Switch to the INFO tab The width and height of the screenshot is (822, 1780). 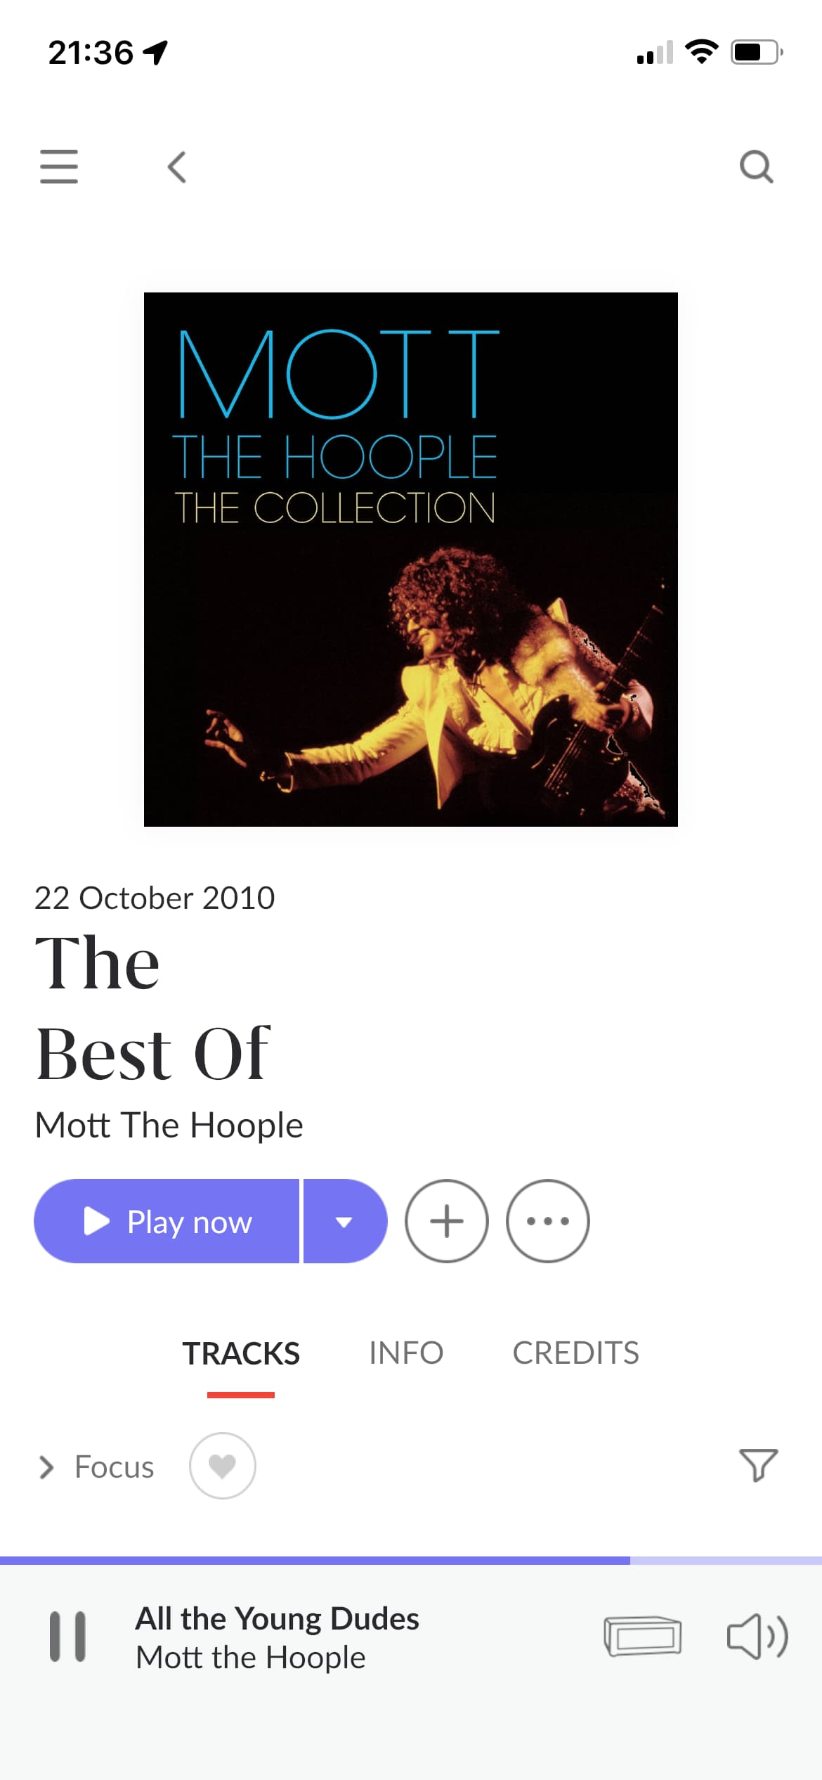coord(406,1353)
